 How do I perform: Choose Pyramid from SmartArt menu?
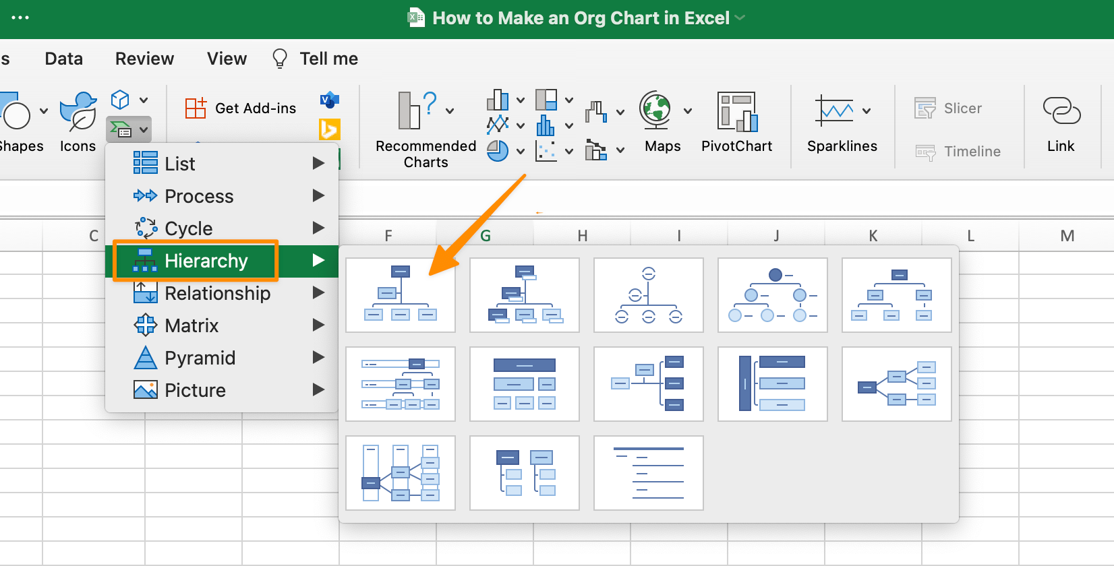(x=200, y=358)
